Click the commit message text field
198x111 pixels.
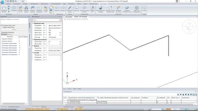tap(14, 21)
